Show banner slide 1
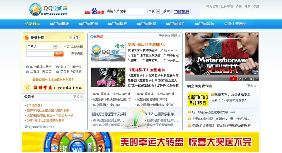Image resolution: width=282 pixels, height=153 pixels. 233,79
